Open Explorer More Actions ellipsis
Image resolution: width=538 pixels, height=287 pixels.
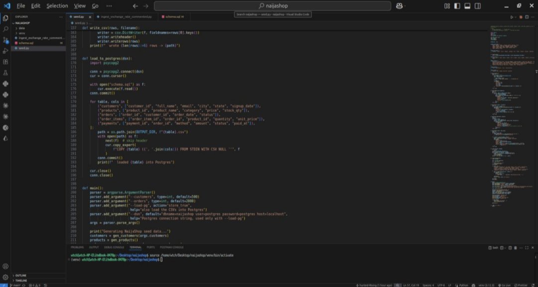[x=61, y=17]
